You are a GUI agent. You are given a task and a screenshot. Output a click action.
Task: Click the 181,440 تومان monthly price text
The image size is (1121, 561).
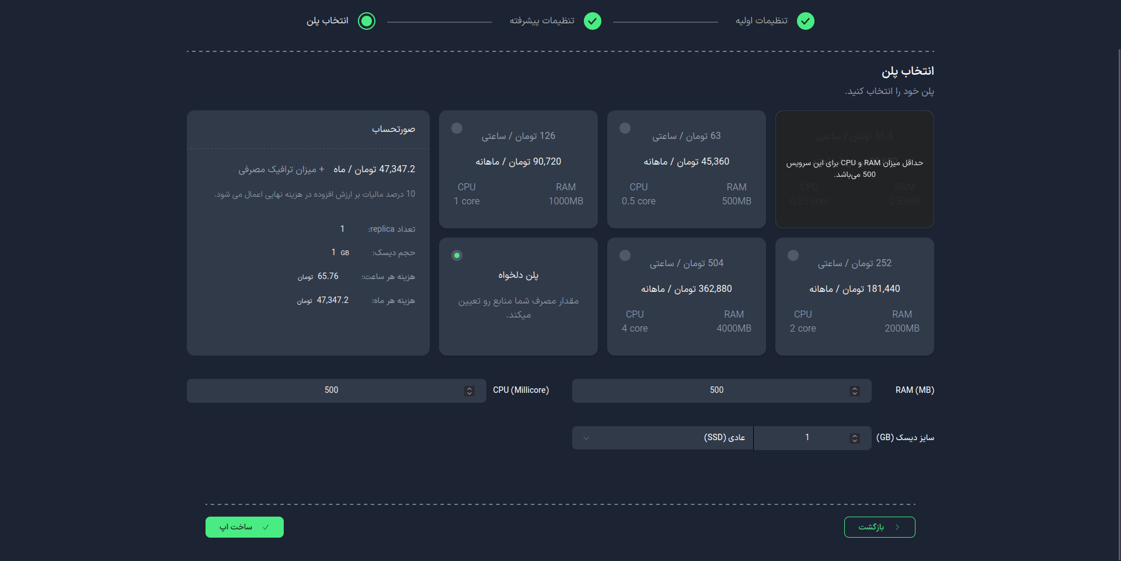855,289
